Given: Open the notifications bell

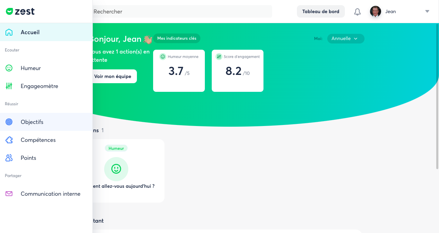Looking at the screenshot, I should pos(357,12).
